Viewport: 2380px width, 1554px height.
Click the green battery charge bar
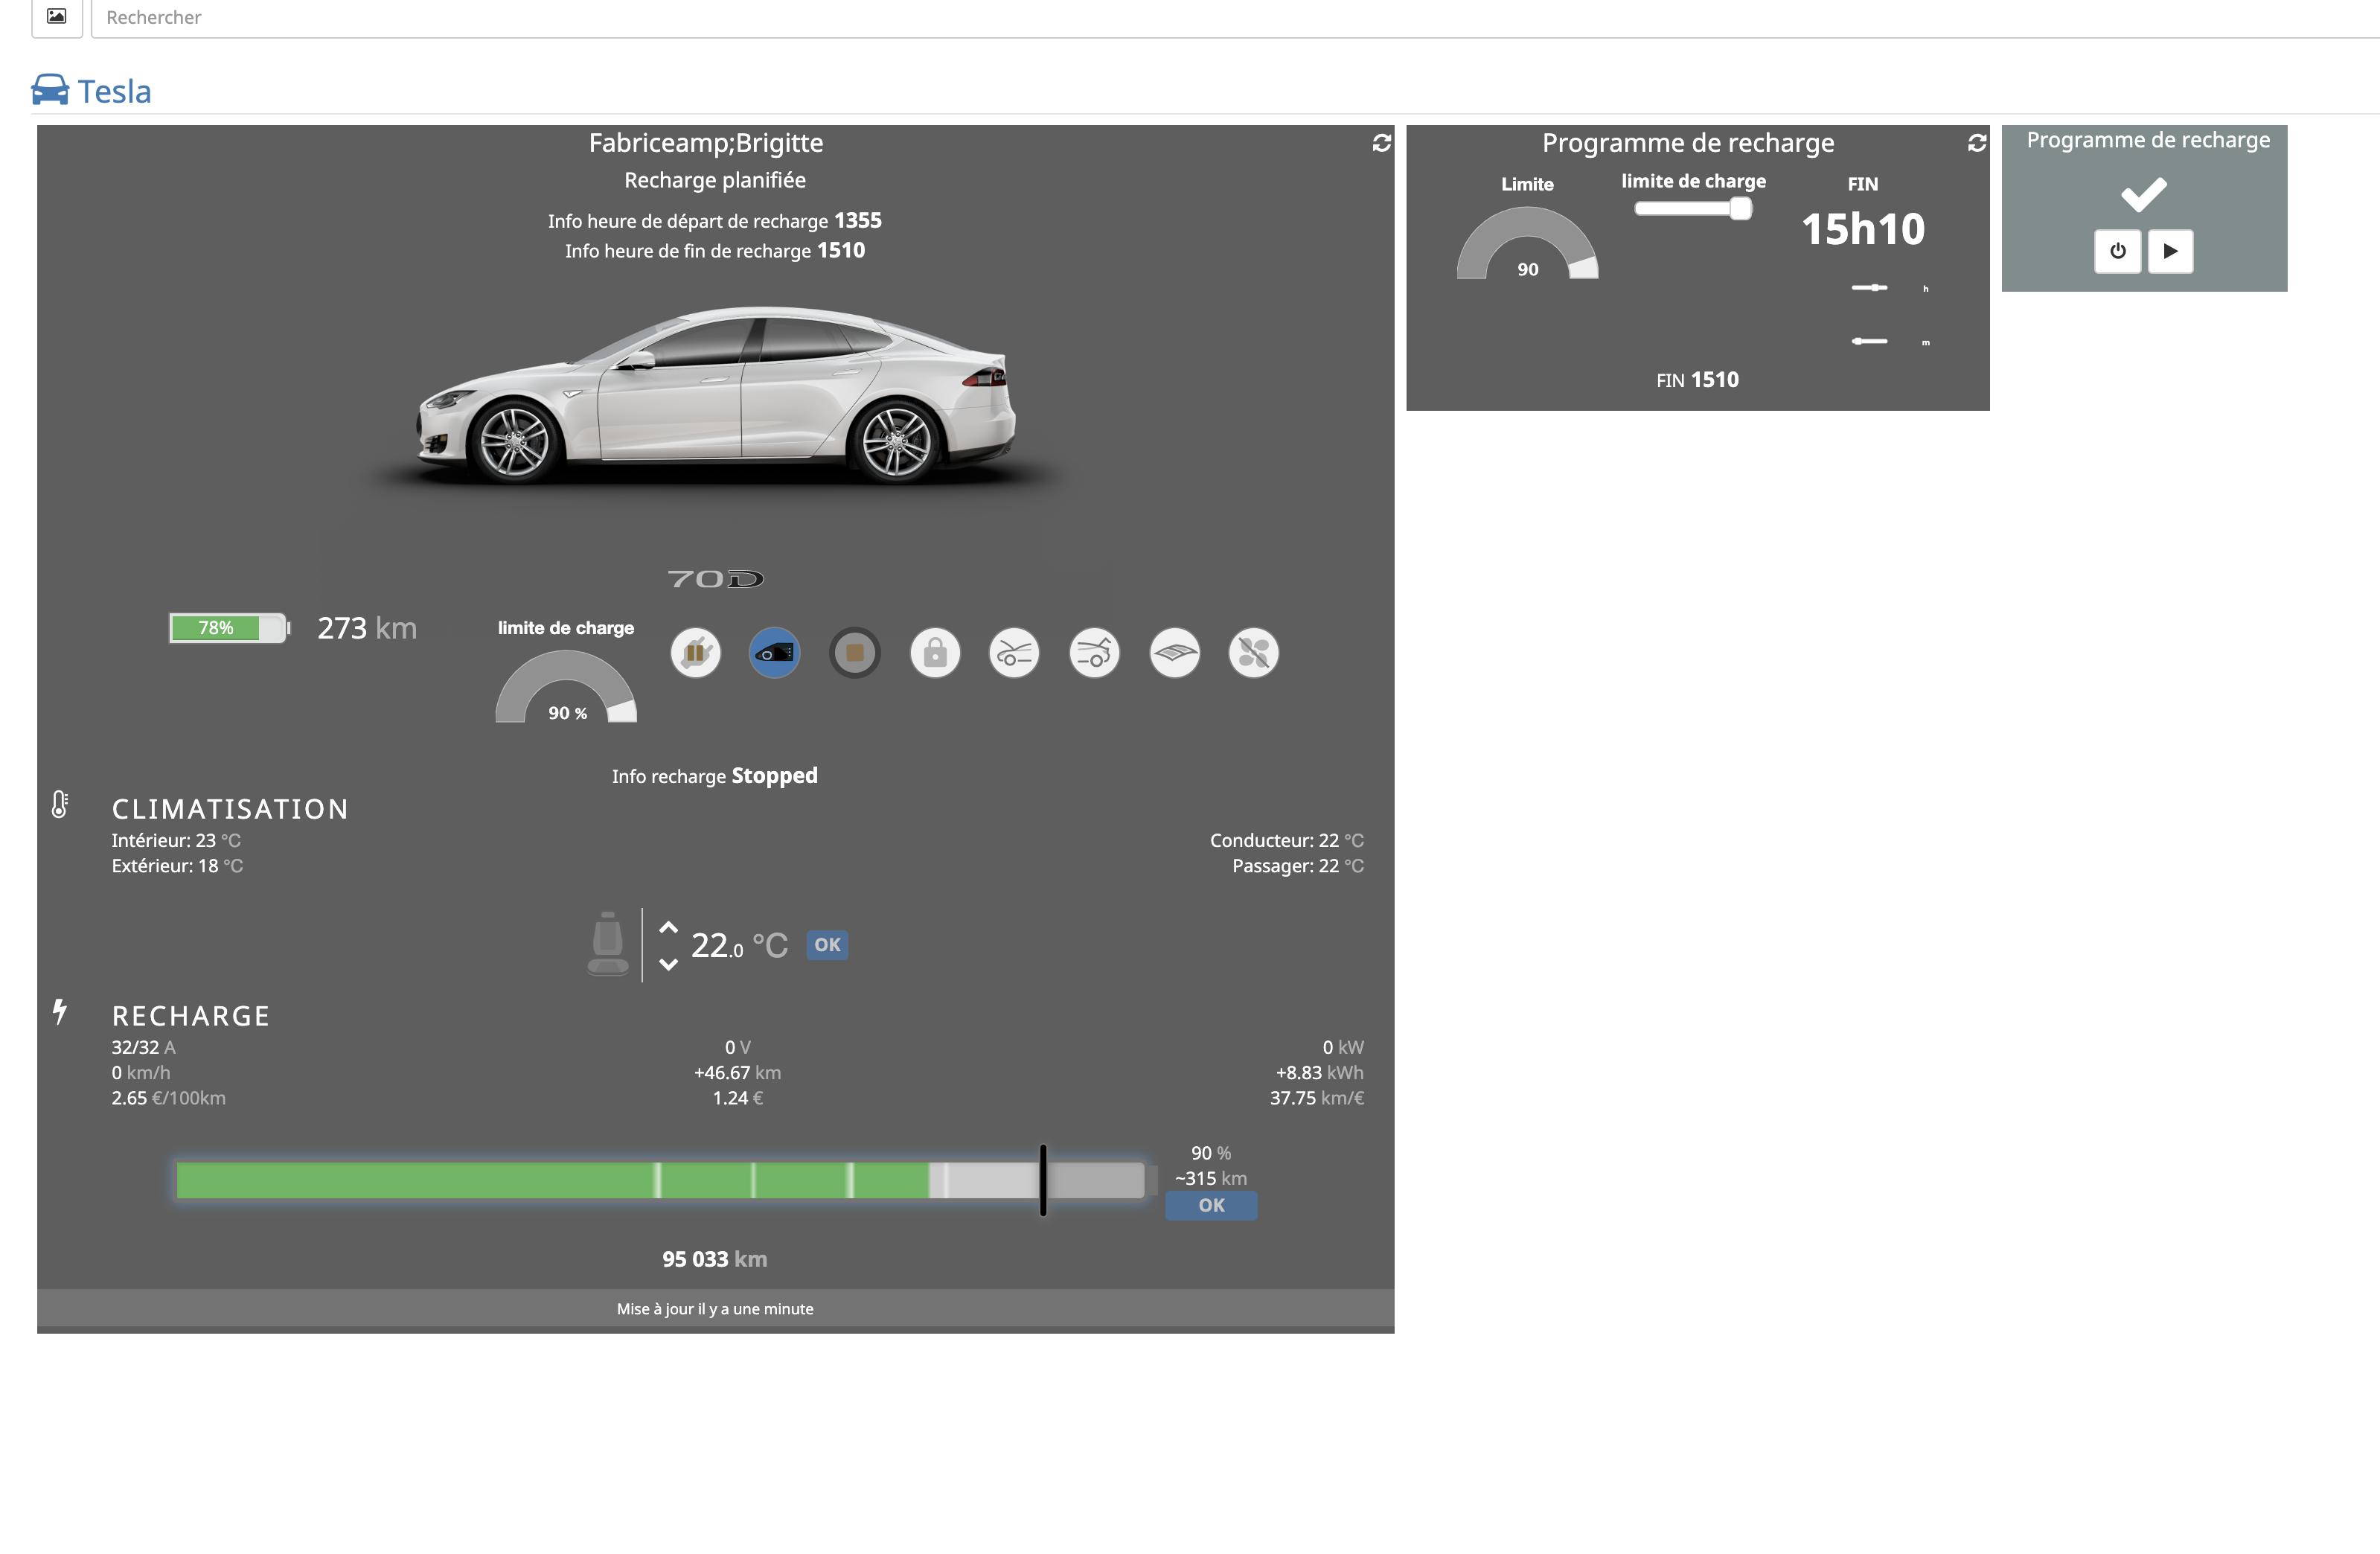click(x=660, y=1180)
